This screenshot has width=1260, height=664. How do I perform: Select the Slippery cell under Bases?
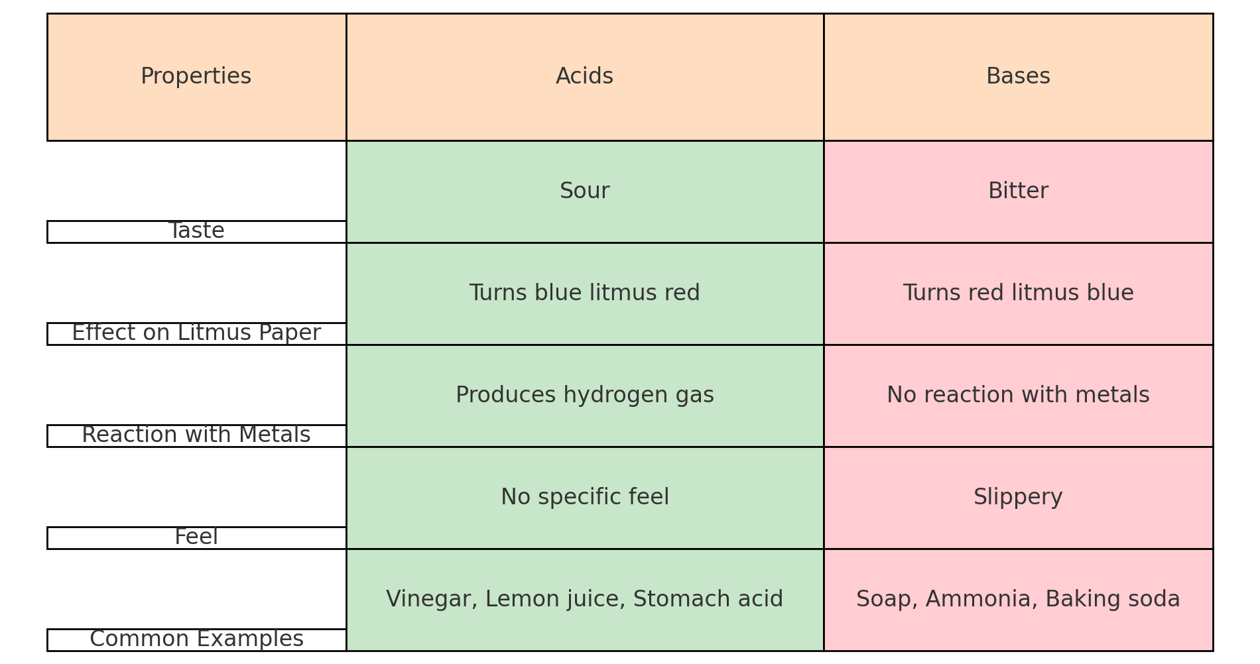coord(1018,498)
